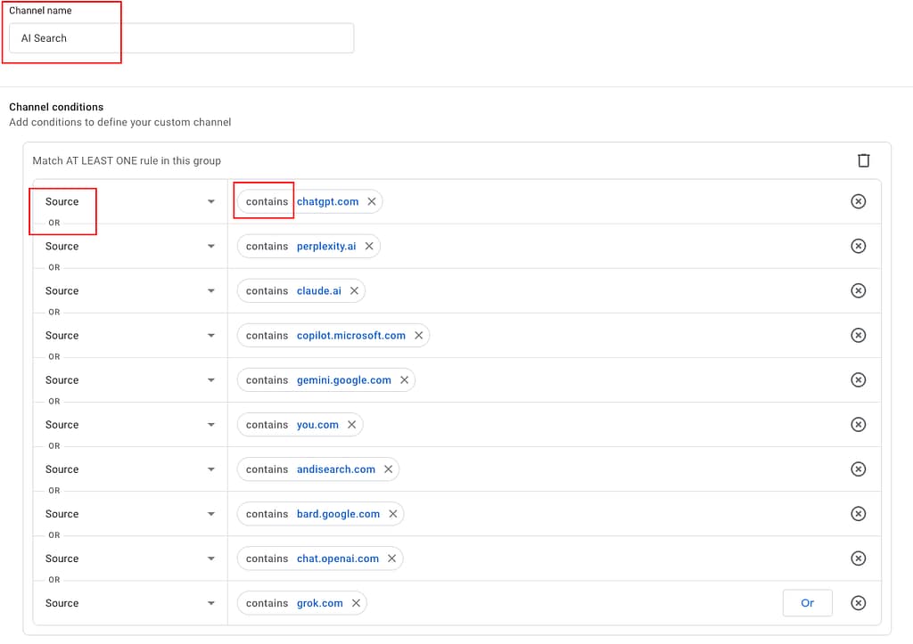Clear the perplexity.ai chip X
Image resolution: width=913 pixels, height=644 pixels.
click(369, 246)
